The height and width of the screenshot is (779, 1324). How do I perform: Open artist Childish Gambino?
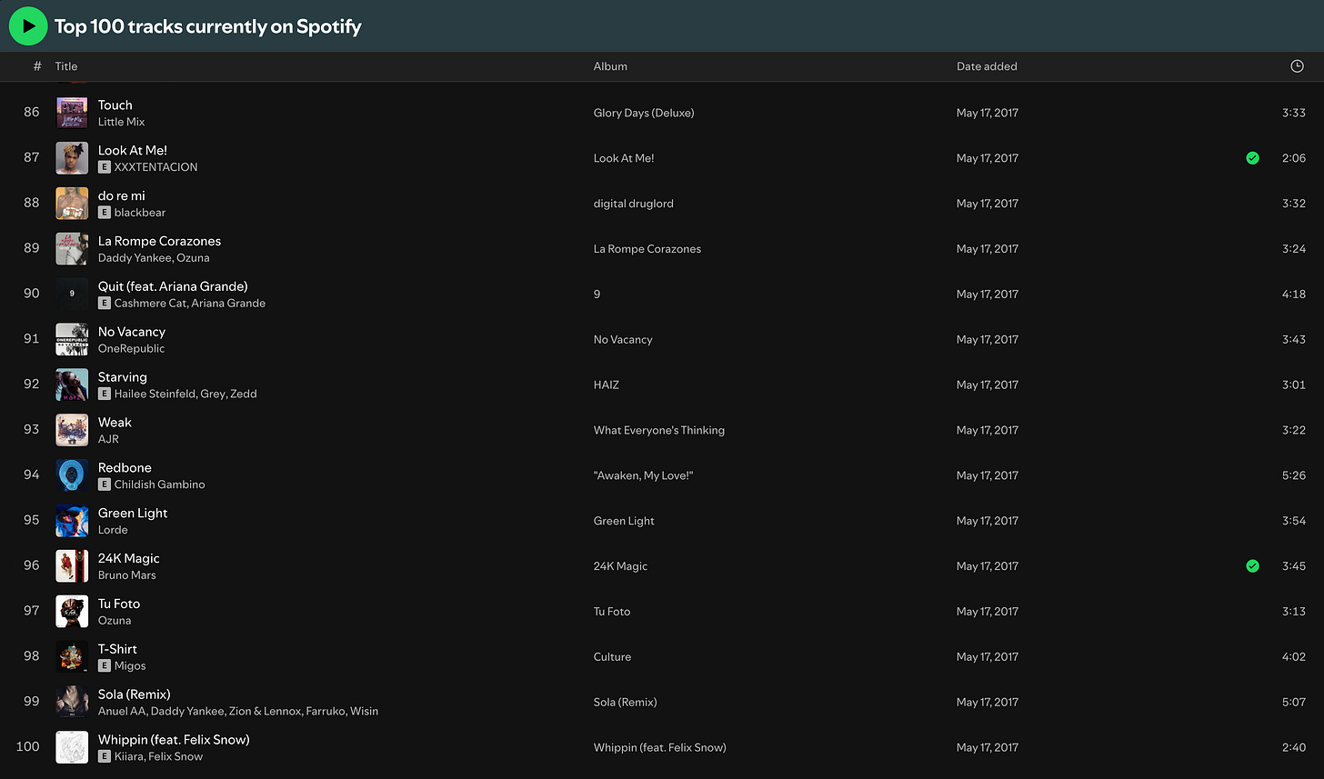click(159, 484)
